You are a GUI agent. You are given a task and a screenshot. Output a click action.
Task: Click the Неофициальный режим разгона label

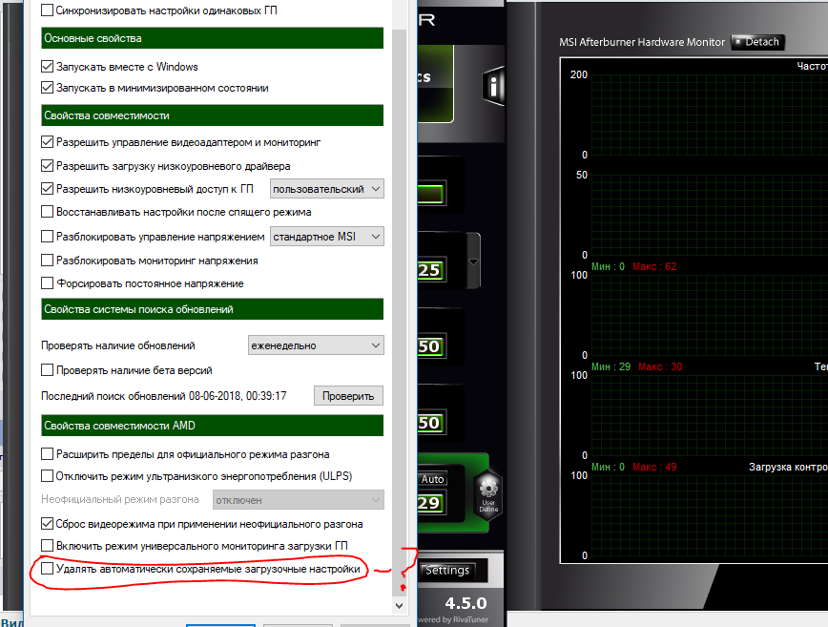120,499
